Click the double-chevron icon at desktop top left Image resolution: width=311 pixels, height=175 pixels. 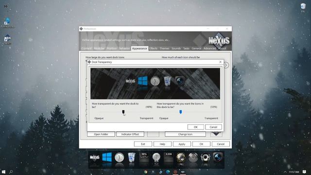coord(6,6)
